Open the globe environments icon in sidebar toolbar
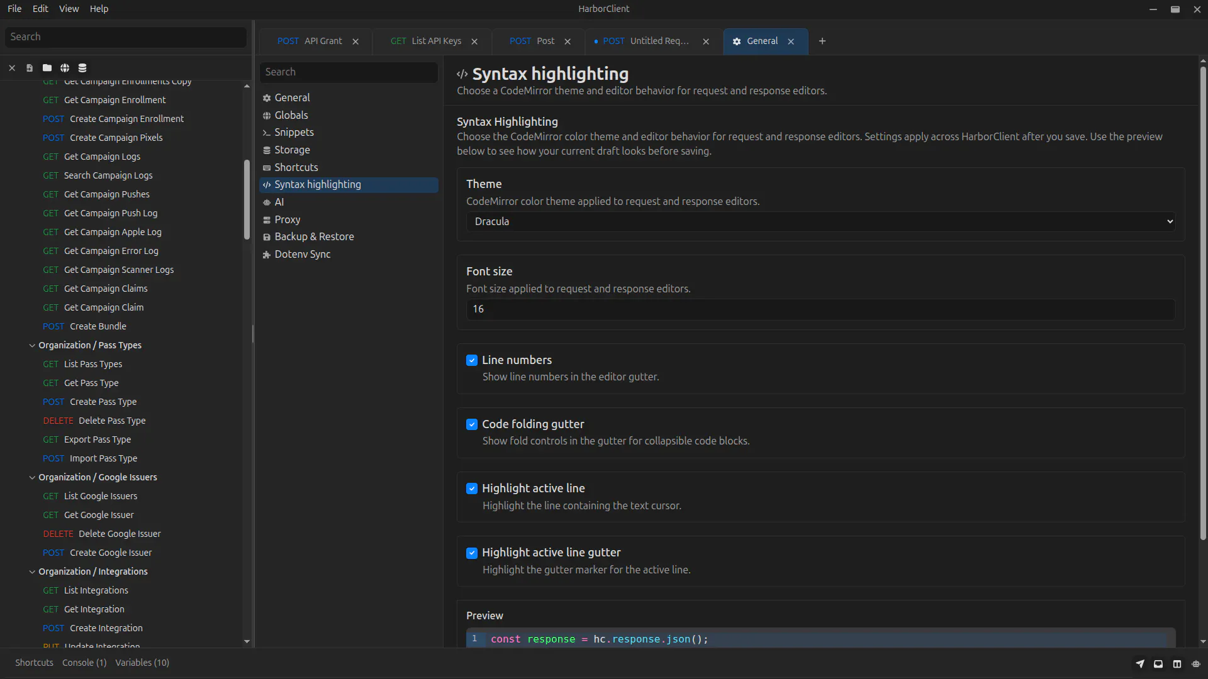The height and width of the screenshot is (679, 1208). (x=65, y=68)
